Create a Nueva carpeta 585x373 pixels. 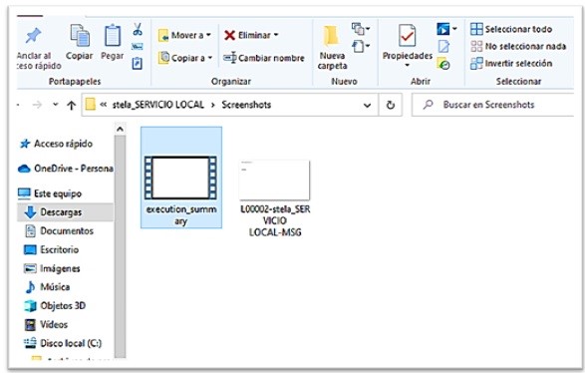click(332, 48)
